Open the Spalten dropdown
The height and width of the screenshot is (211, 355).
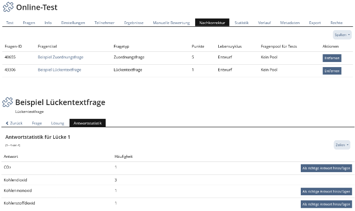(x=342, y=35)
